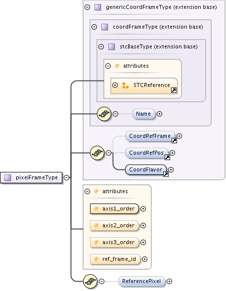Collapse the sequence before Name

point(116,114)
